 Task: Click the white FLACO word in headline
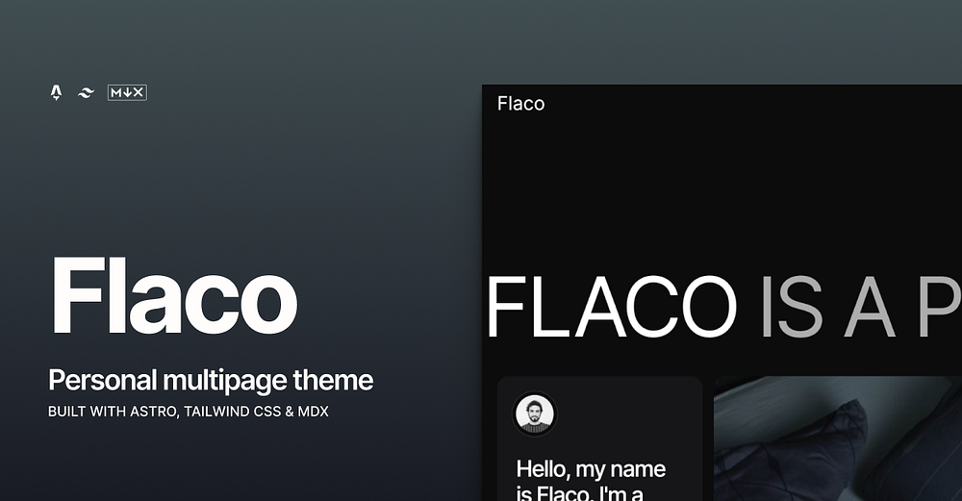click(x=612, y=307)
